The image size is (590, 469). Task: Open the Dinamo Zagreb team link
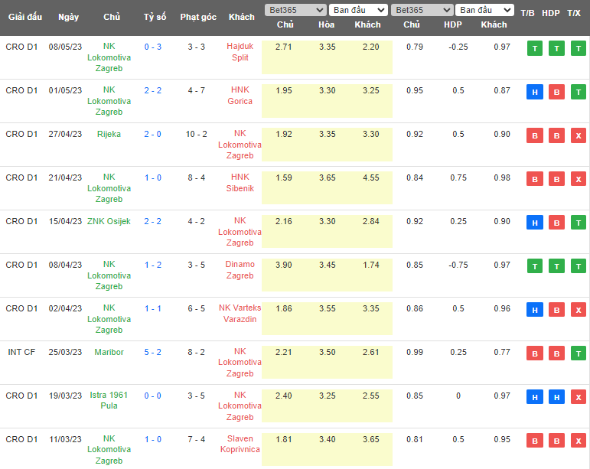240,270
